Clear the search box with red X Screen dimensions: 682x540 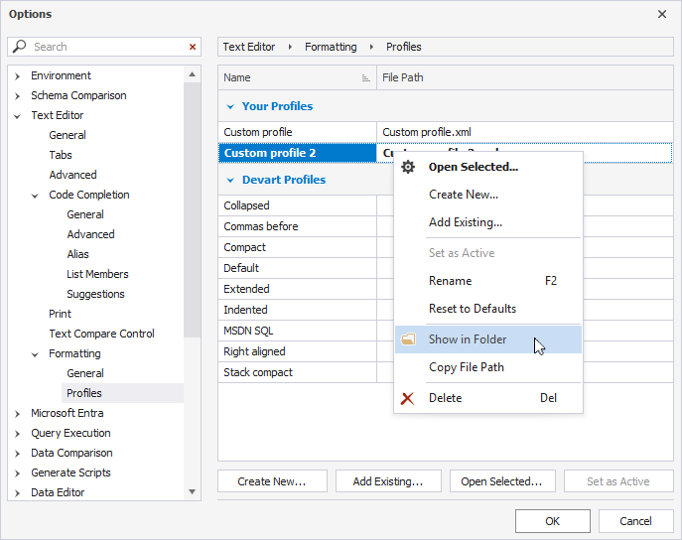pos(193,47)
